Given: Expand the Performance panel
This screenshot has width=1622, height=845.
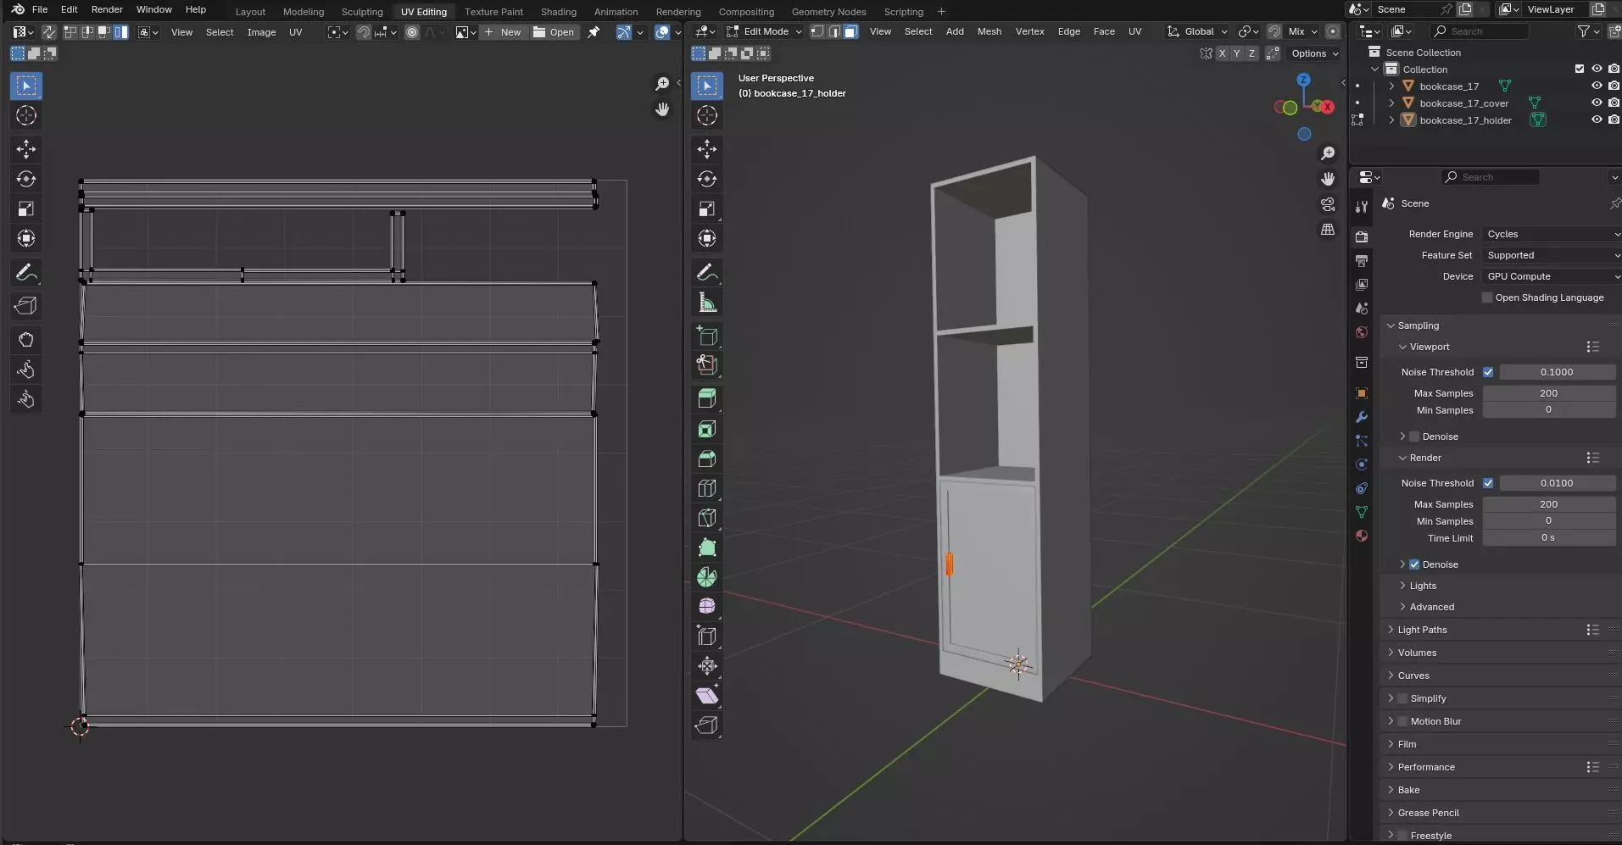Looking at the screenshot, I should tap(1426, 767).
